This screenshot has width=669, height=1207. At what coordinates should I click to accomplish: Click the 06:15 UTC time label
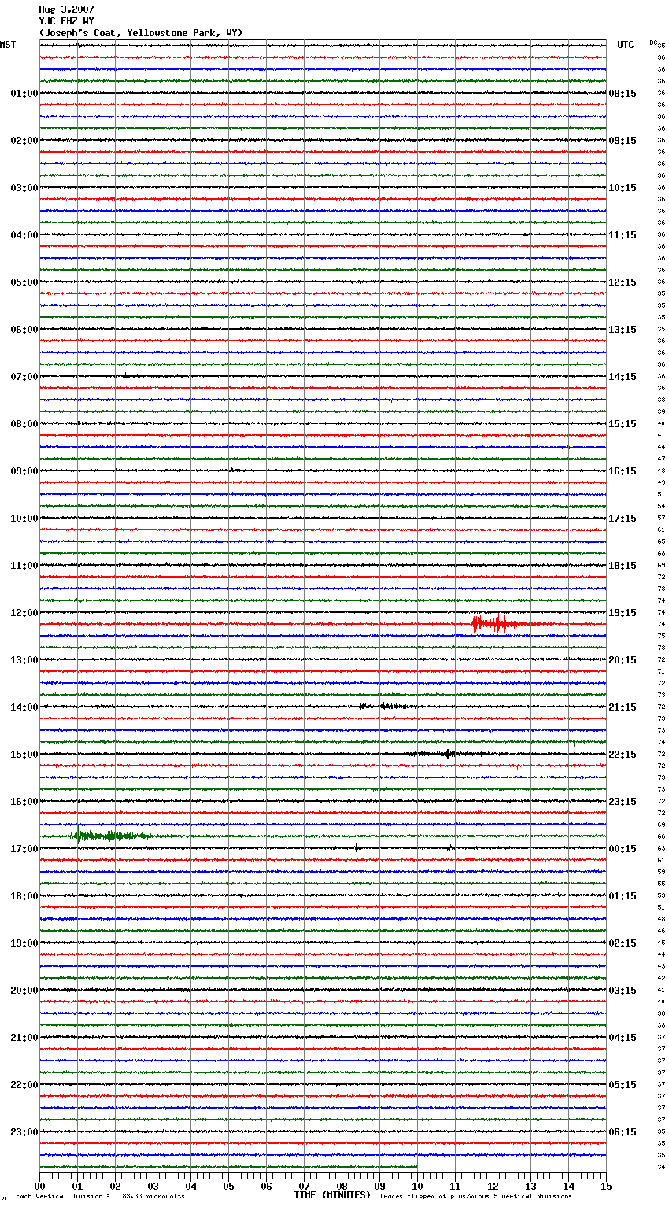pyautogui.click(x=623, y=1132)
